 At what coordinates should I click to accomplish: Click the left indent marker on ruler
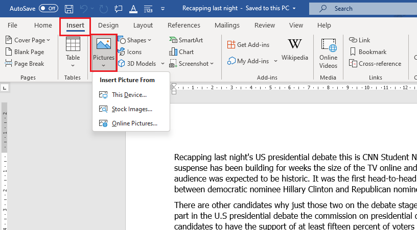(174, 92)
